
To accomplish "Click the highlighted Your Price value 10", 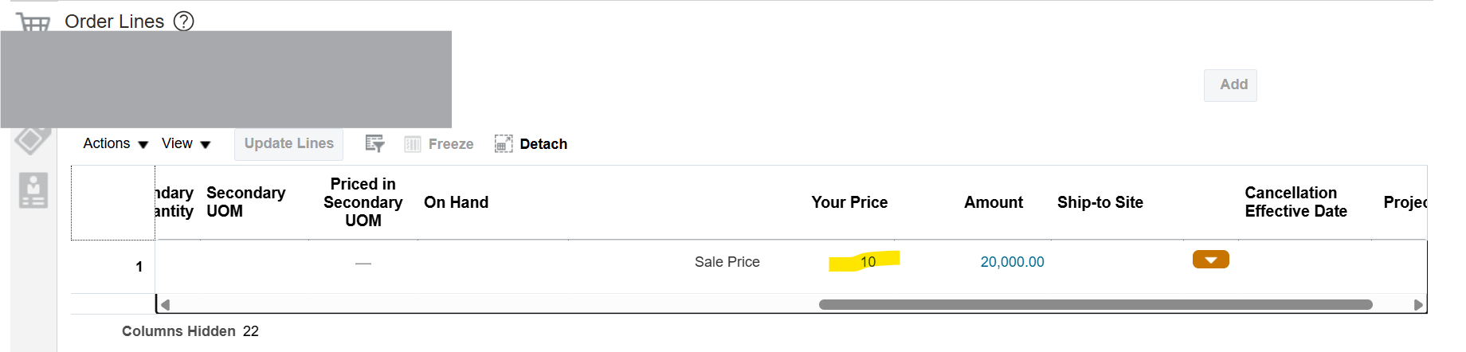I will click(868, 261).
